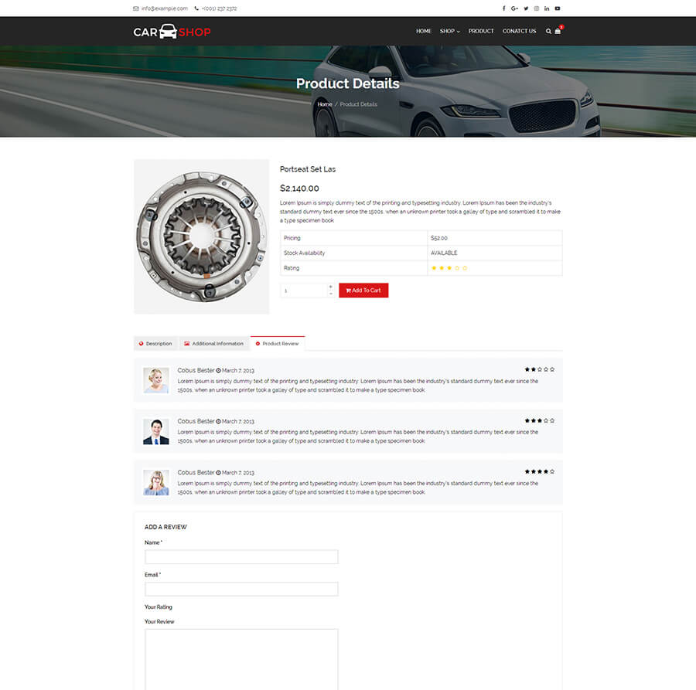The width and height of the screenshot is (696, 690).
Task: Decrease quantity with minus stepper
Action: (x=331, y=294)
